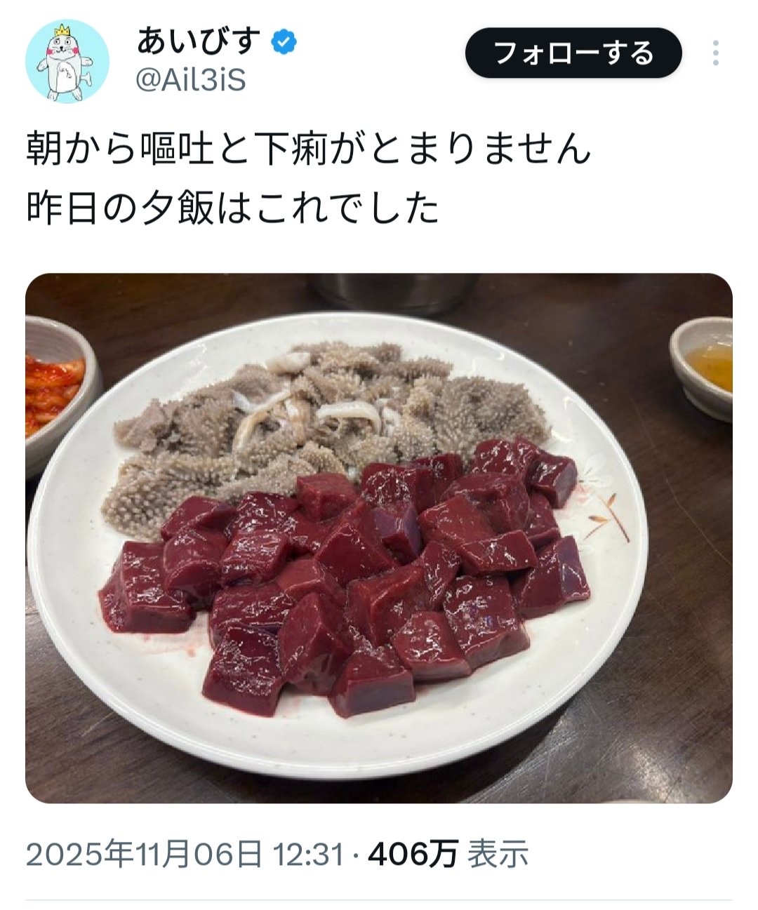Viewport: 758px width, 910px height.
Task: Click the 12:31 post time
Action: tap(308, 855)
